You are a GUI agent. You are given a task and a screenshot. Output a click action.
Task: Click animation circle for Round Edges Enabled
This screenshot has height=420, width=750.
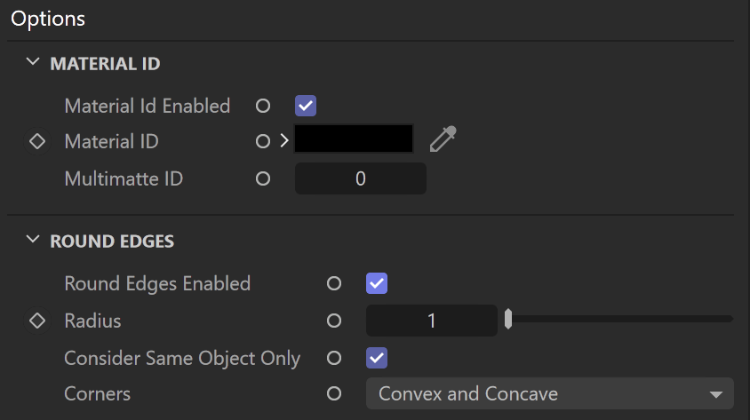(334, 283)
